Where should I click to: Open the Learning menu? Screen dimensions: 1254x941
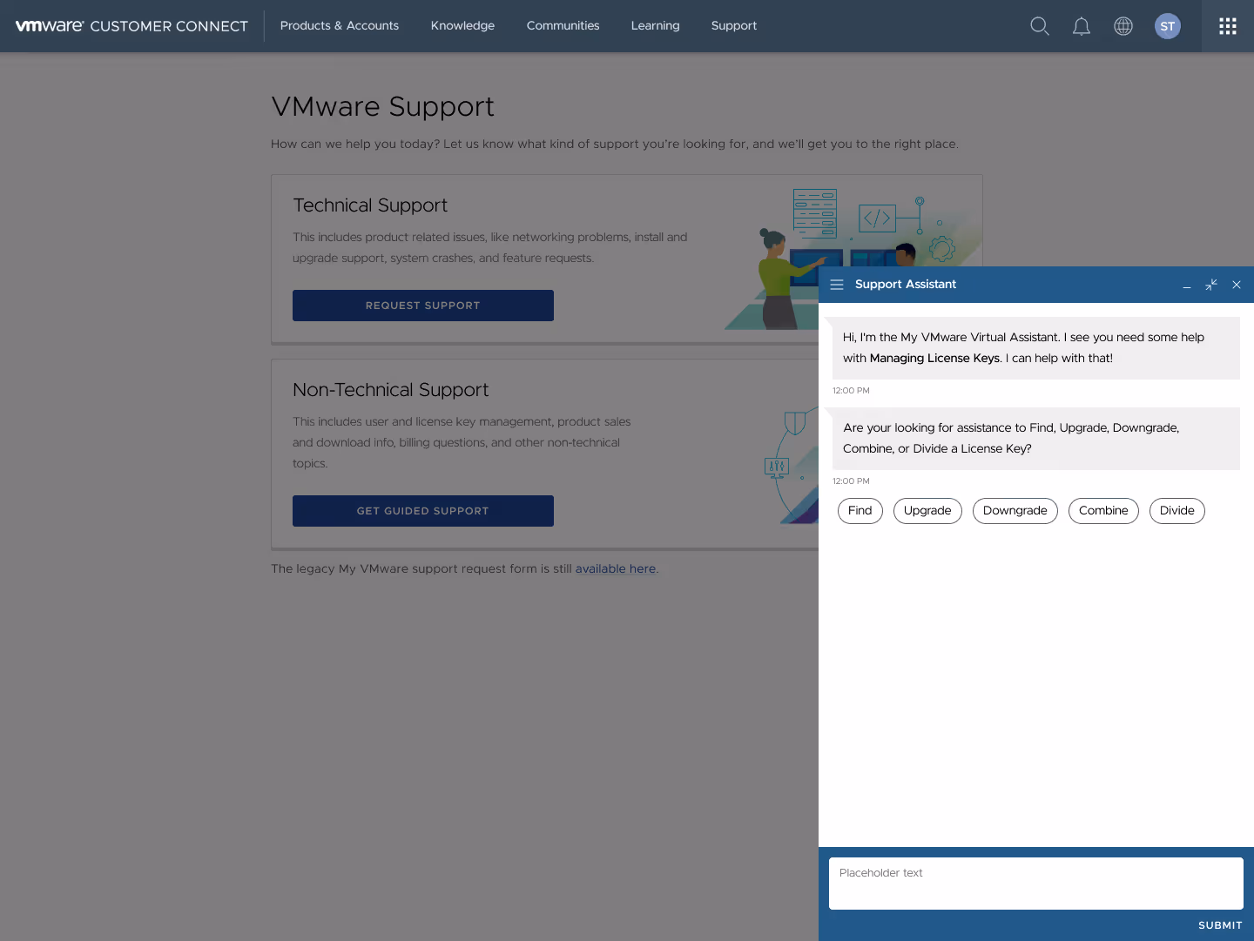point(655,26)
